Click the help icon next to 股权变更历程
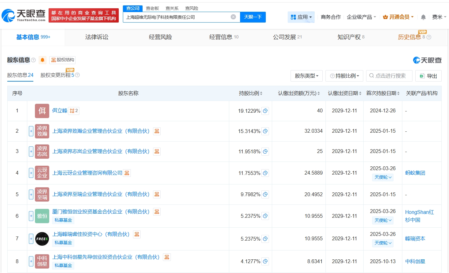The height and width of the screenshot is (273, 449). [x=77, y=75]
